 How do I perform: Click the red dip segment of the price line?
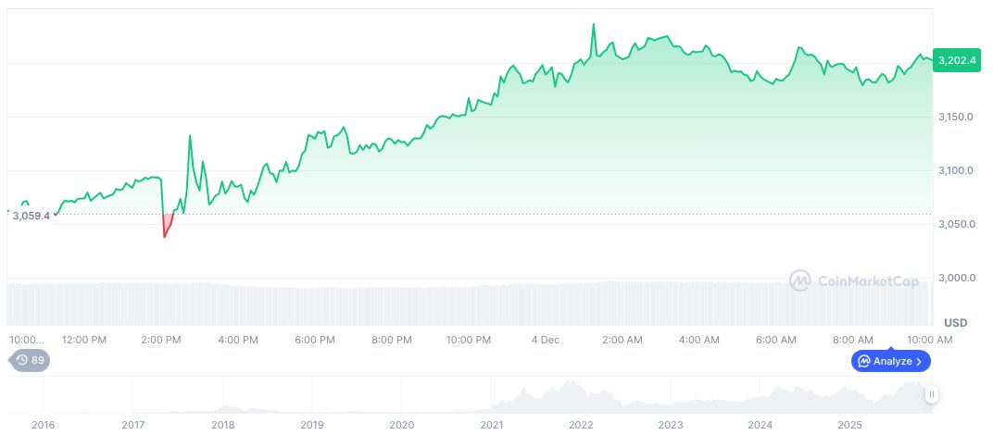tap(168, 227)
